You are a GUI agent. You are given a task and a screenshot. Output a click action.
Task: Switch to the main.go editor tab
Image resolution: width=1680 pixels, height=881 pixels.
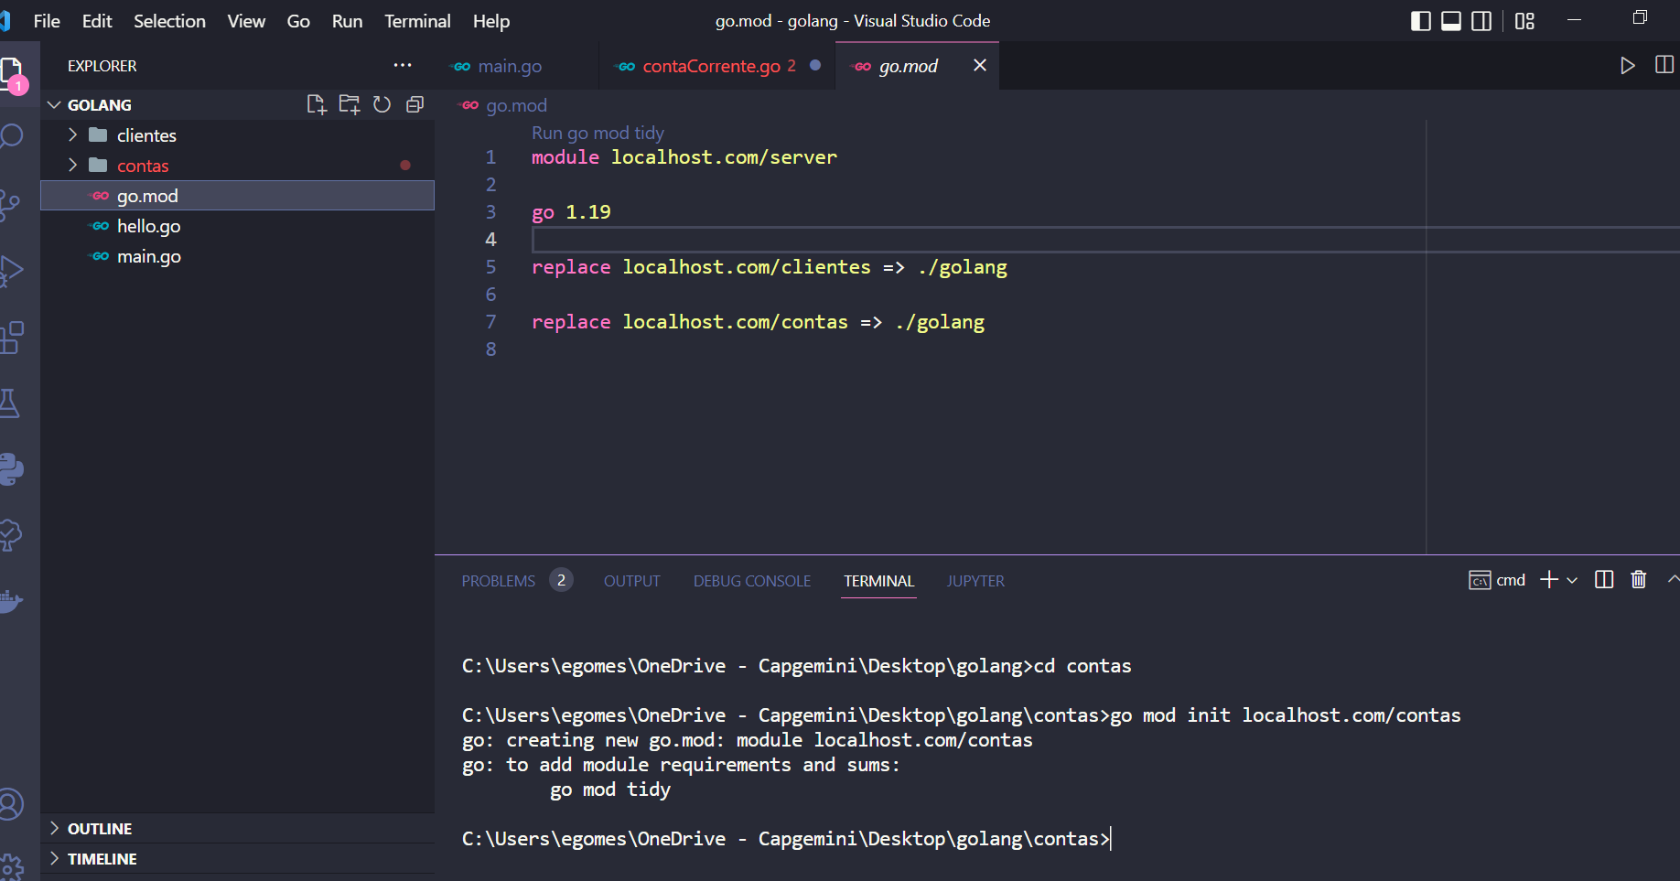(x=517, y=66)
